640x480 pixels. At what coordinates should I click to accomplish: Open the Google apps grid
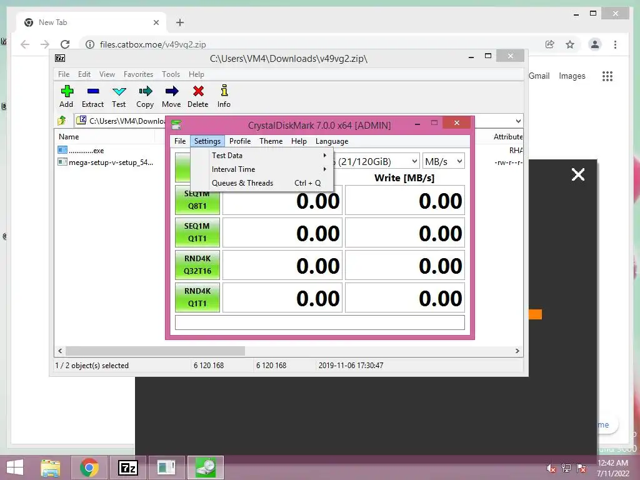(x=607, y=76)
